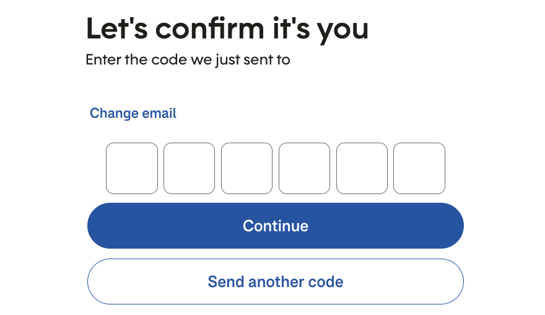Click the "Let's confirm it's you" heading

point(227,28)
